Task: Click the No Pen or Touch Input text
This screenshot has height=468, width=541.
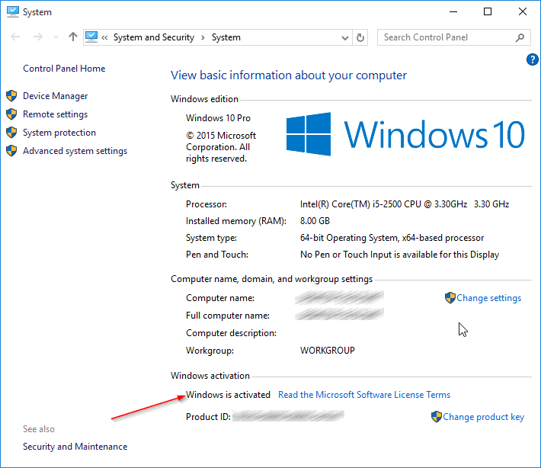Action: click(x=399, y=255)
